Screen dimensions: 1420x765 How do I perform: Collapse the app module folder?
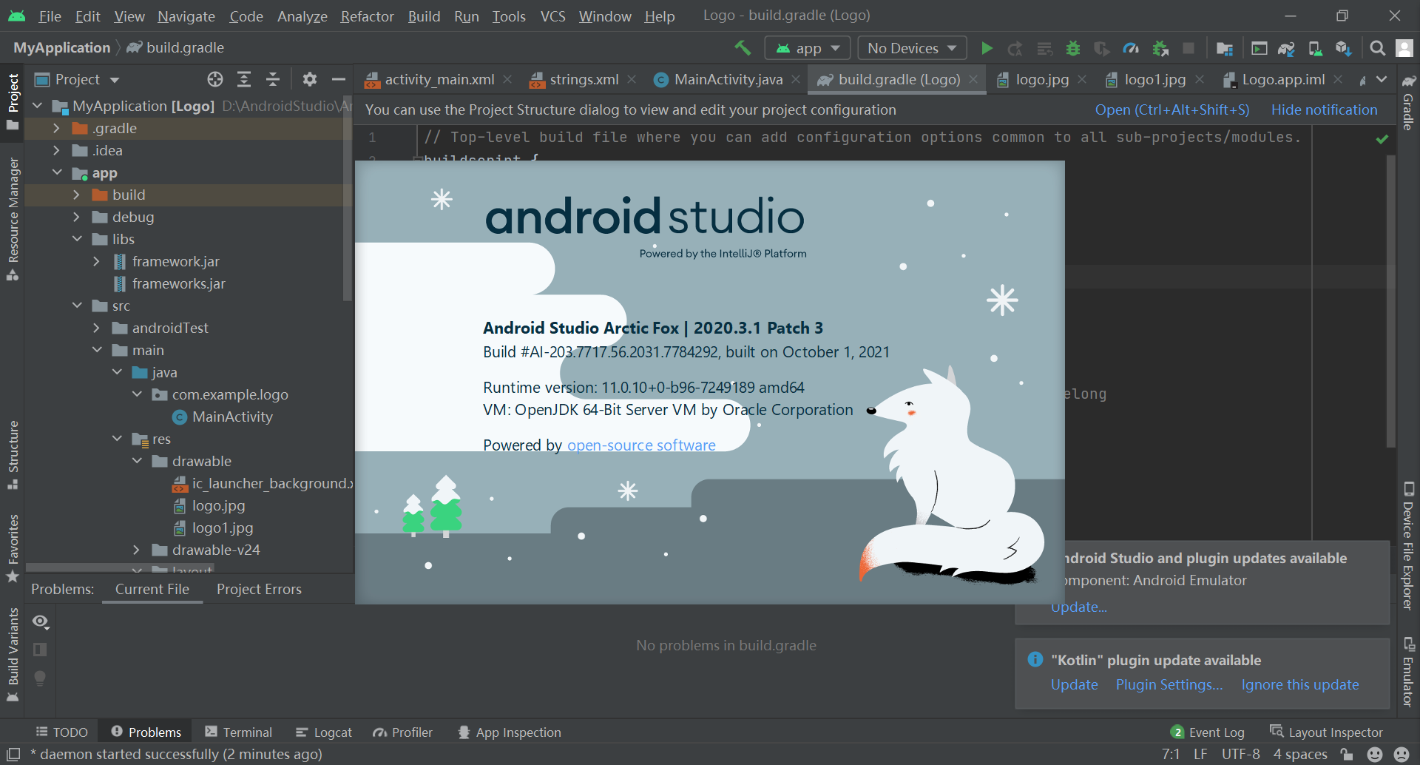click(56, 172)
